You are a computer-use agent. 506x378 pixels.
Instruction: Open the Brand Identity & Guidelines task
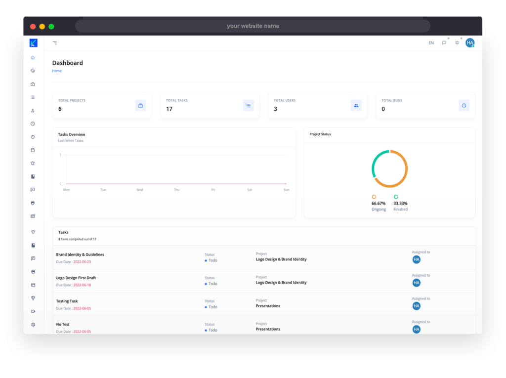[80, 254]
